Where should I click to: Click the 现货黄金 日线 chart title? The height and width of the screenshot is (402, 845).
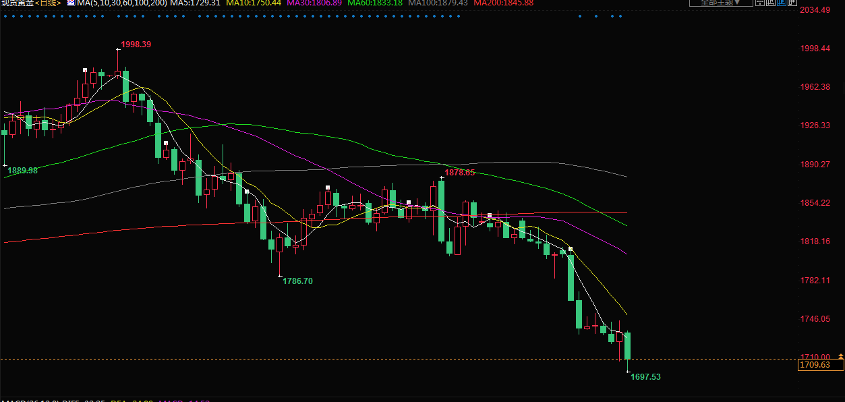[x=31, y=3]
